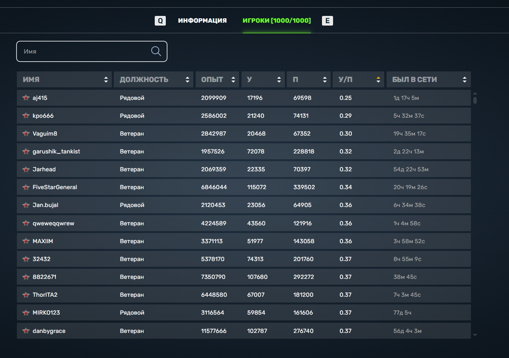
Task: Select player name MIRKO123
Action: coord(46,313)
